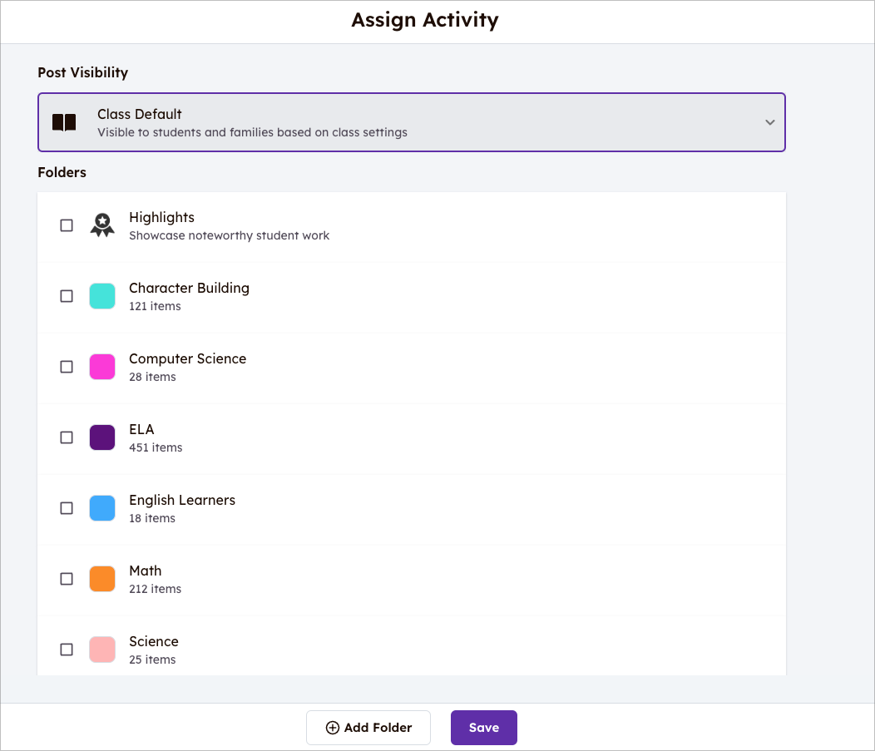The image size is (875, 751).
Task: Tick the Character Building checkbox
Action: point(67,296)
